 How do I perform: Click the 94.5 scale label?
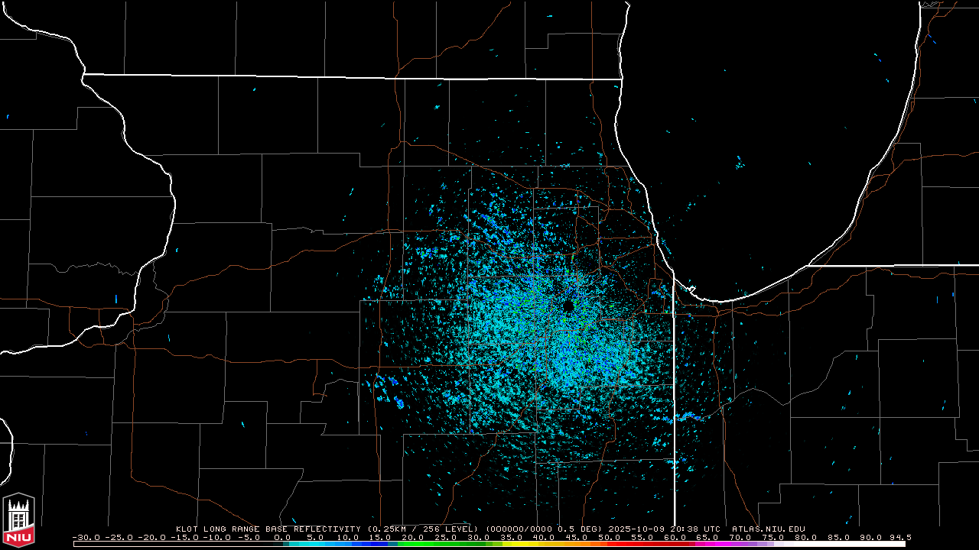[900, 538]
